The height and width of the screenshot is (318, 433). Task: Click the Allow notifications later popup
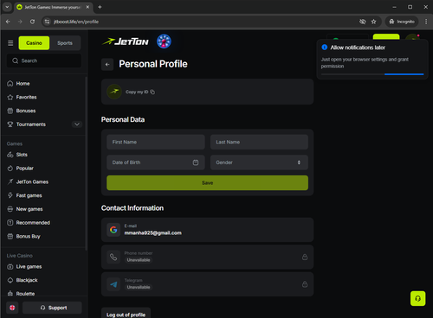pos(372,59)
